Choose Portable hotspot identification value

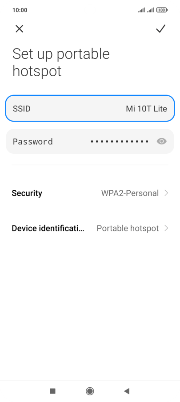128,228
